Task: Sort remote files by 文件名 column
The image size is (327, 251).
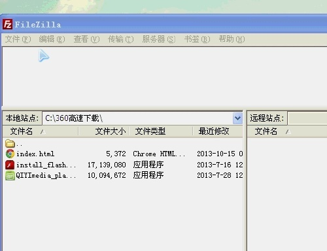Action: [x=287, y=131]
